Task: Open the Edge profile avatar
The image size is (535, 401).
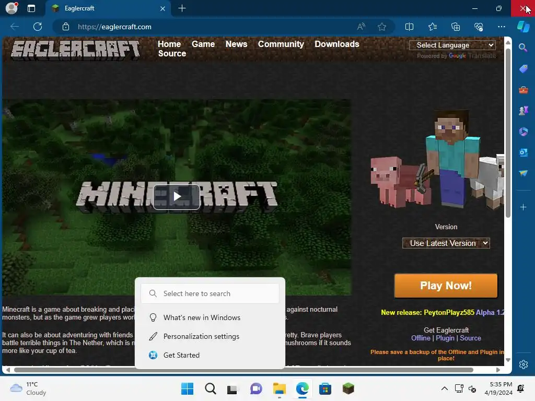Action: [11, 8]
